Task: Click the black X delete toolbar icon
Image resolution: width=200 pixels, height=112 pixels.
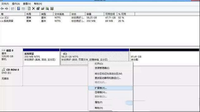Action: point(33,8)
